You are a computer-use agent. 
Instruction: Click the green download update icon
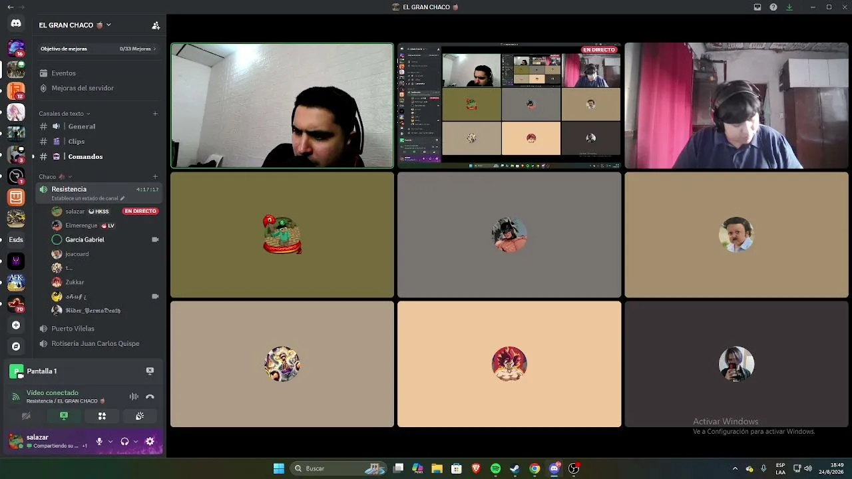[x=789, y=7]
